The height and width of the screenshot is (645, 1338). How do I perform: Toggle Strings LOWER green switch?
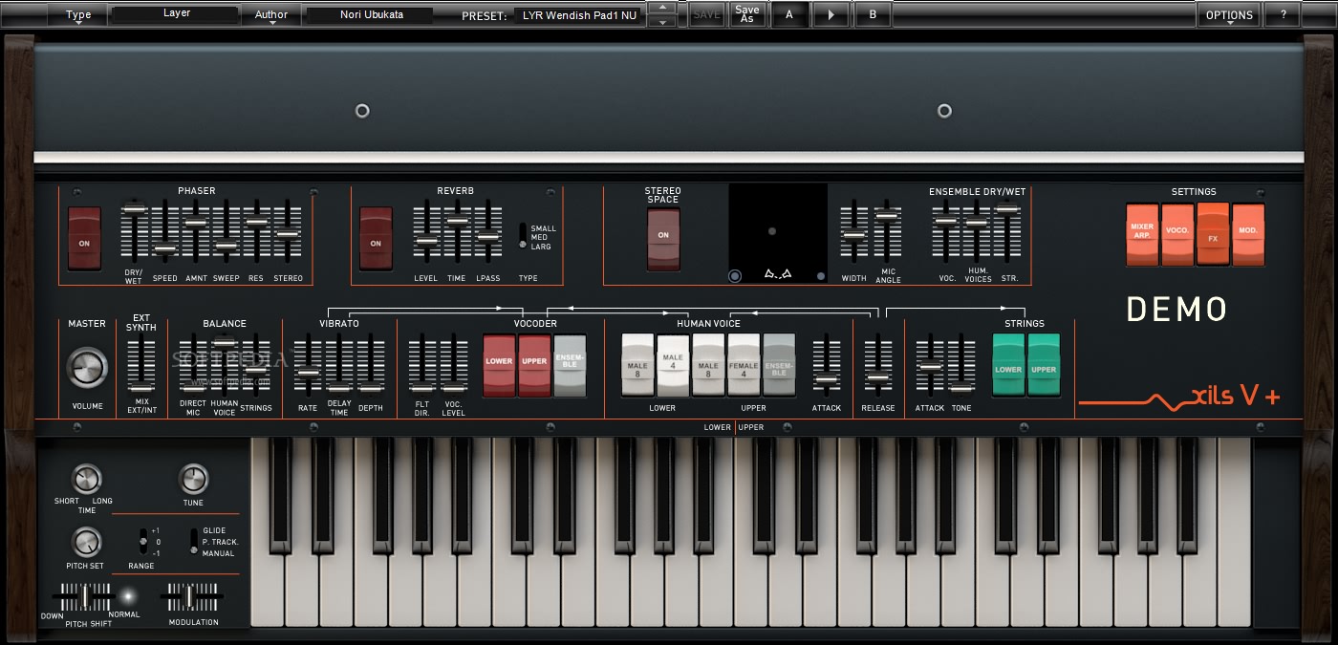tap(1008, 365)
